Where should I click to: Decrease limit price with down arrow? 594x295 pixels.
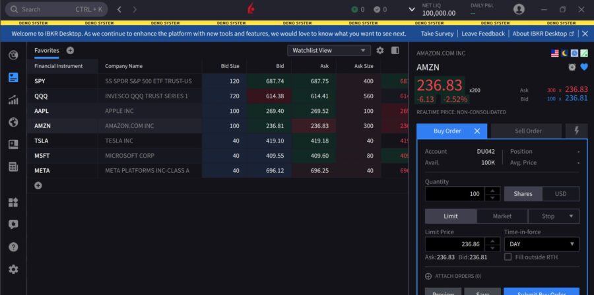492,248
